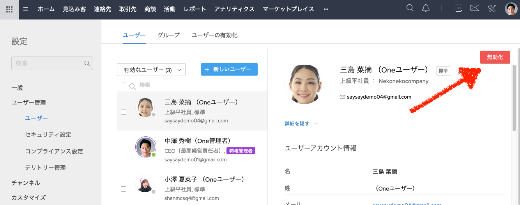The image size is (520, 205).
Task: Open the mail envelope icon
Action: tap(474, 8)
